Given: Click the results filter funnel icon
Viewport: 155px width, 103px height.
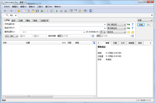Looking at the screenshot, I should [x=94, y=43].
